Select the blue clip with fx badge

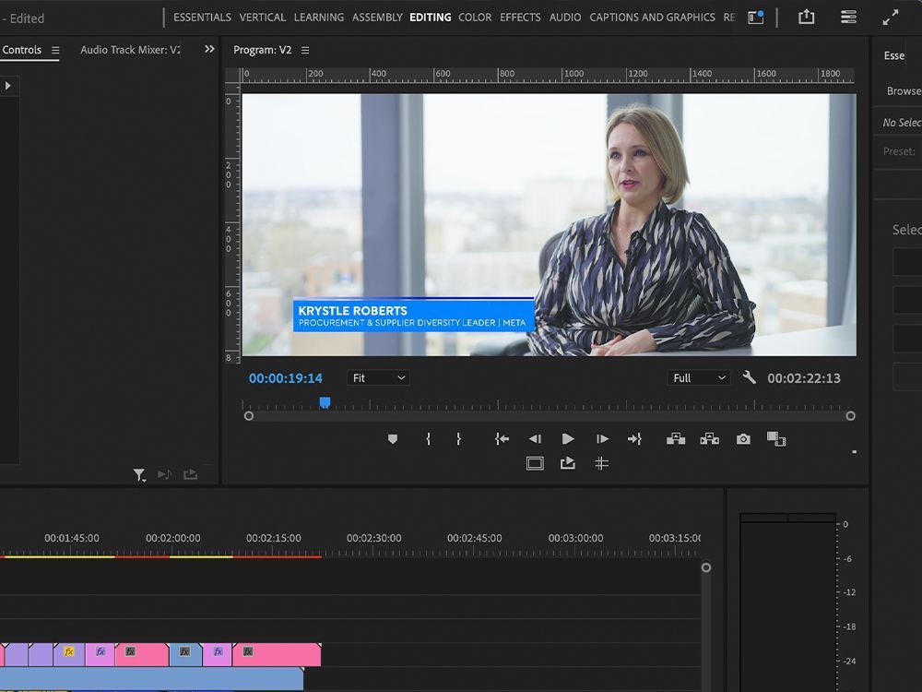coord(185,654)
